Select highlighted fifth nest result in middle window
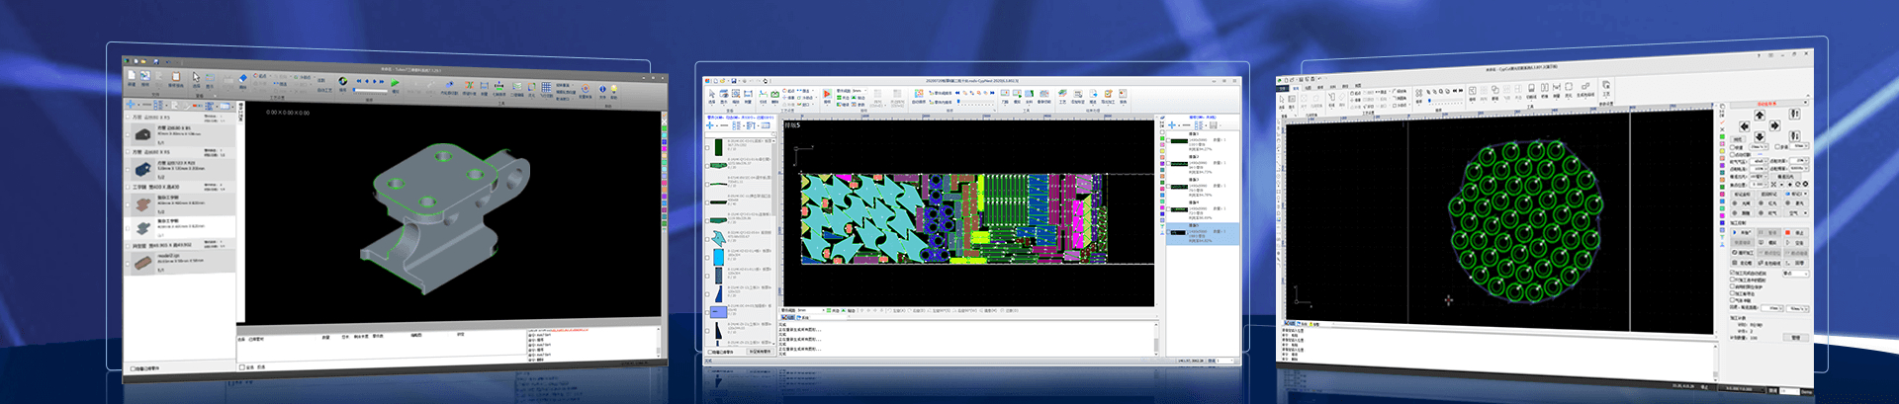Screen dimensions: 1899x404 (x=1202, y=234)
